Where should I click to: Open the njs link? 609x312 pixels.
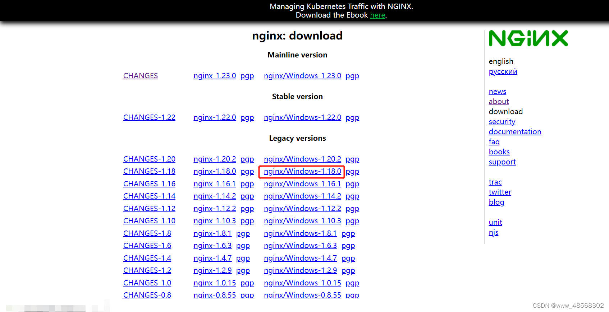(x=494, y=232)
